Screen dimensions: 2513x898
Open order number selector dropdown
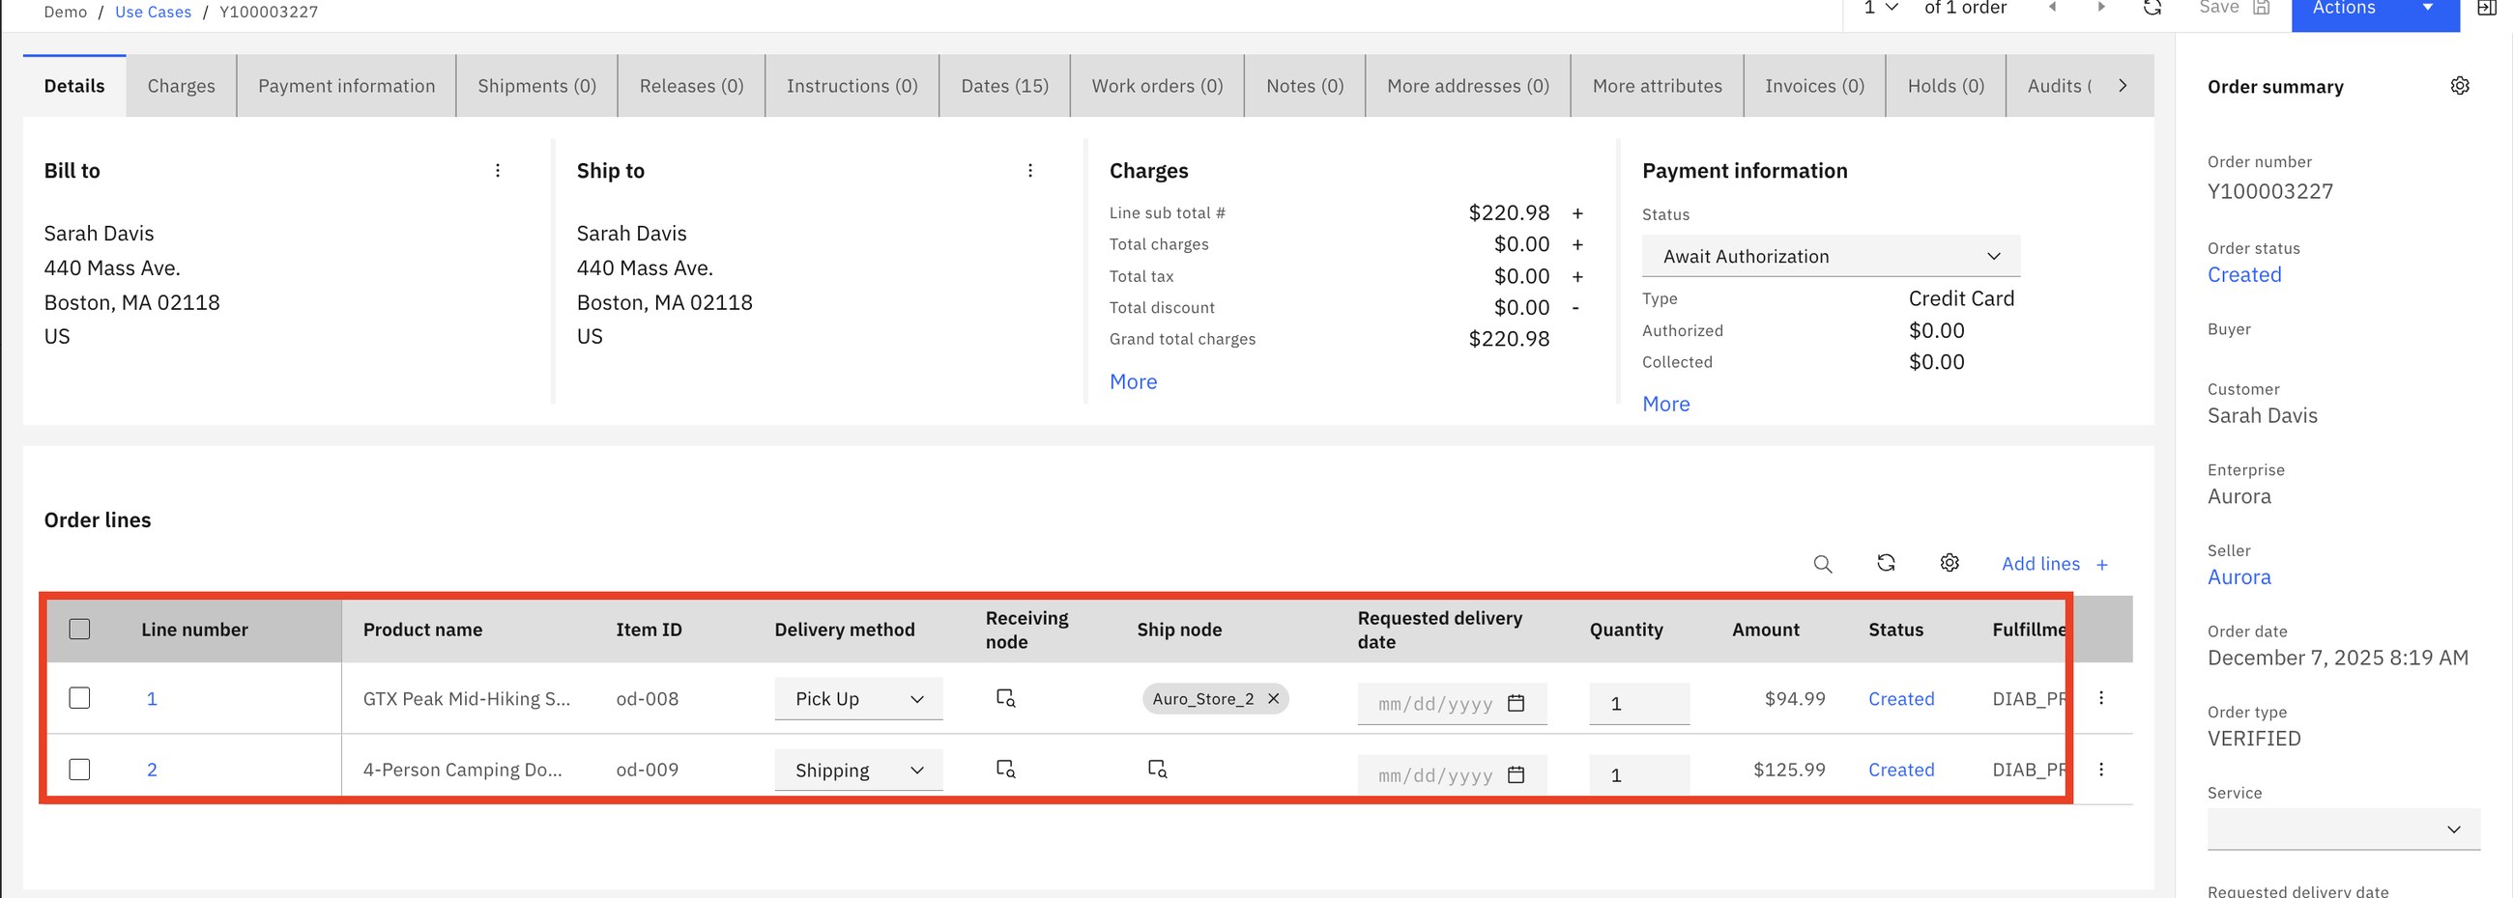1881,8
